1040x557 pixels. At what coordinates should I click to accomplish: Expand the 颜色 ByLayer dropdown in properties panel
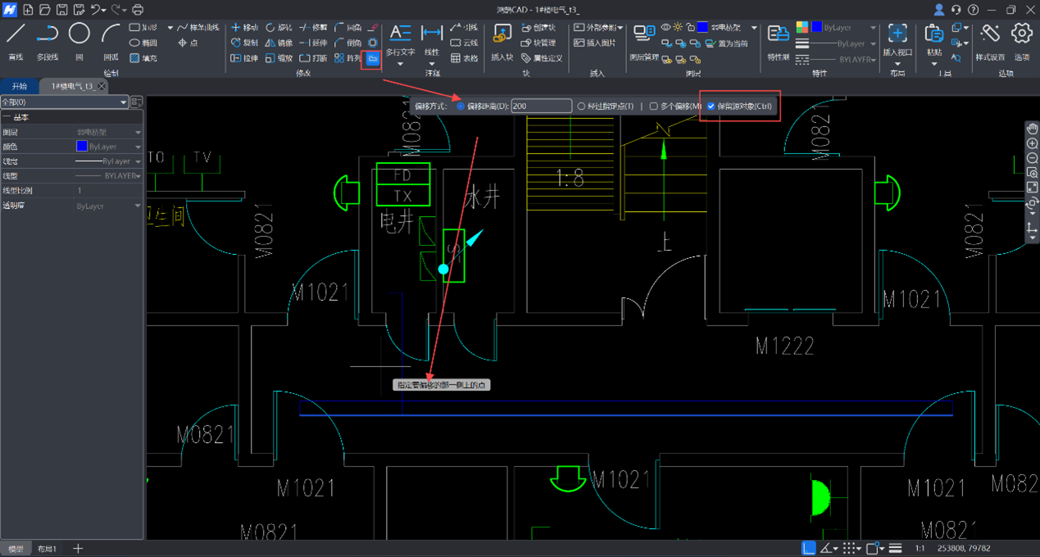137,147
